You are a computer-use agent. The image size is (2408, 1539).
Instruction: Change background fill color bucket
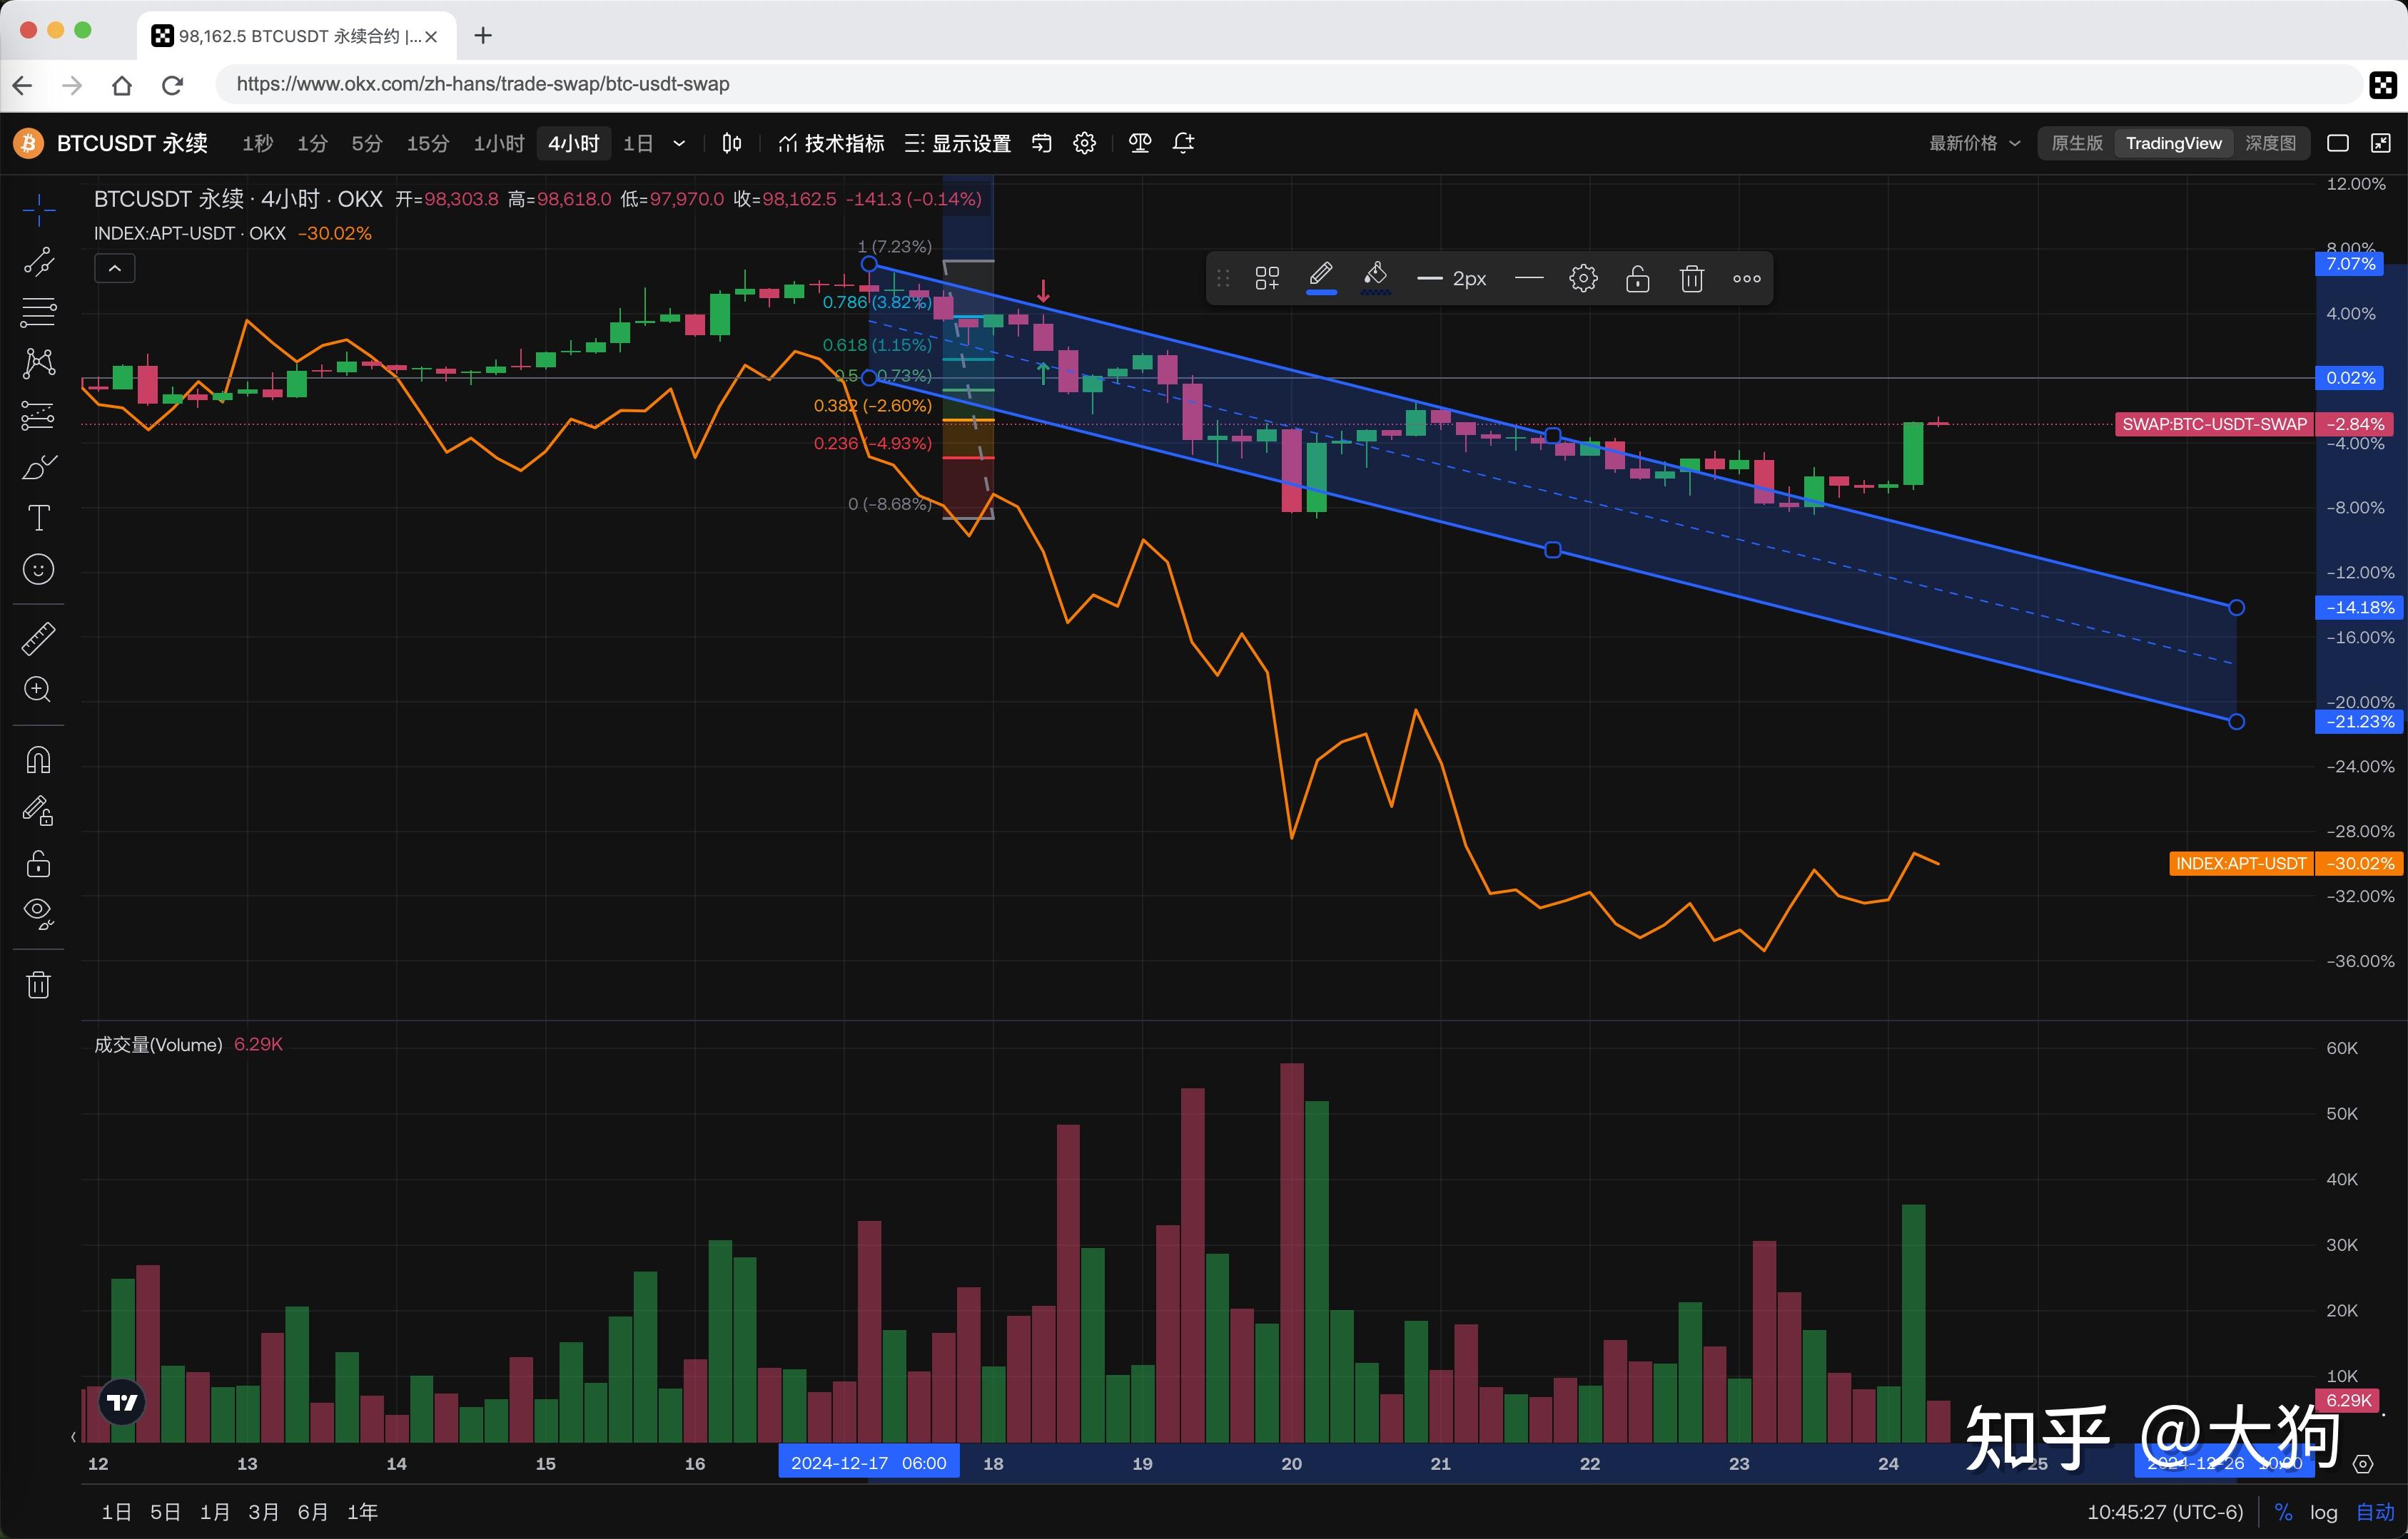(x=1375, y=279)
